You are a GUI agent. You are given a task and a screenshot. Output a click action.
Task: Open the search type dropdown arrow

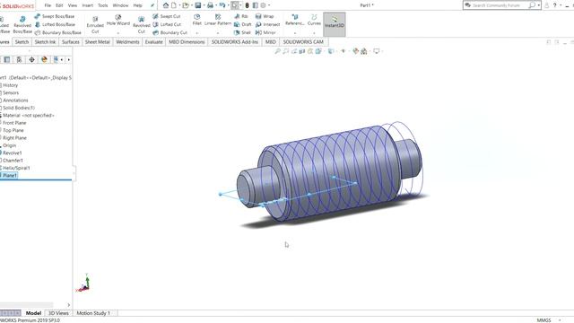point(539,5)
